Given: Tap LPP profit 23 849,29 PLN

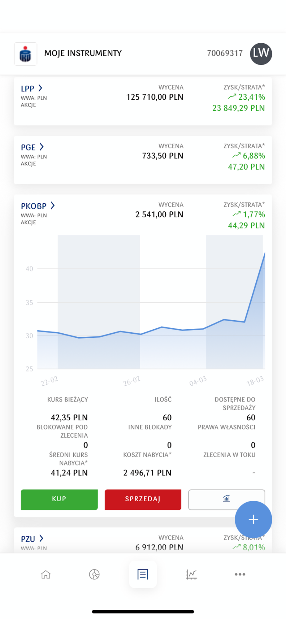Looking at the screenshot, I should (238, 108).
